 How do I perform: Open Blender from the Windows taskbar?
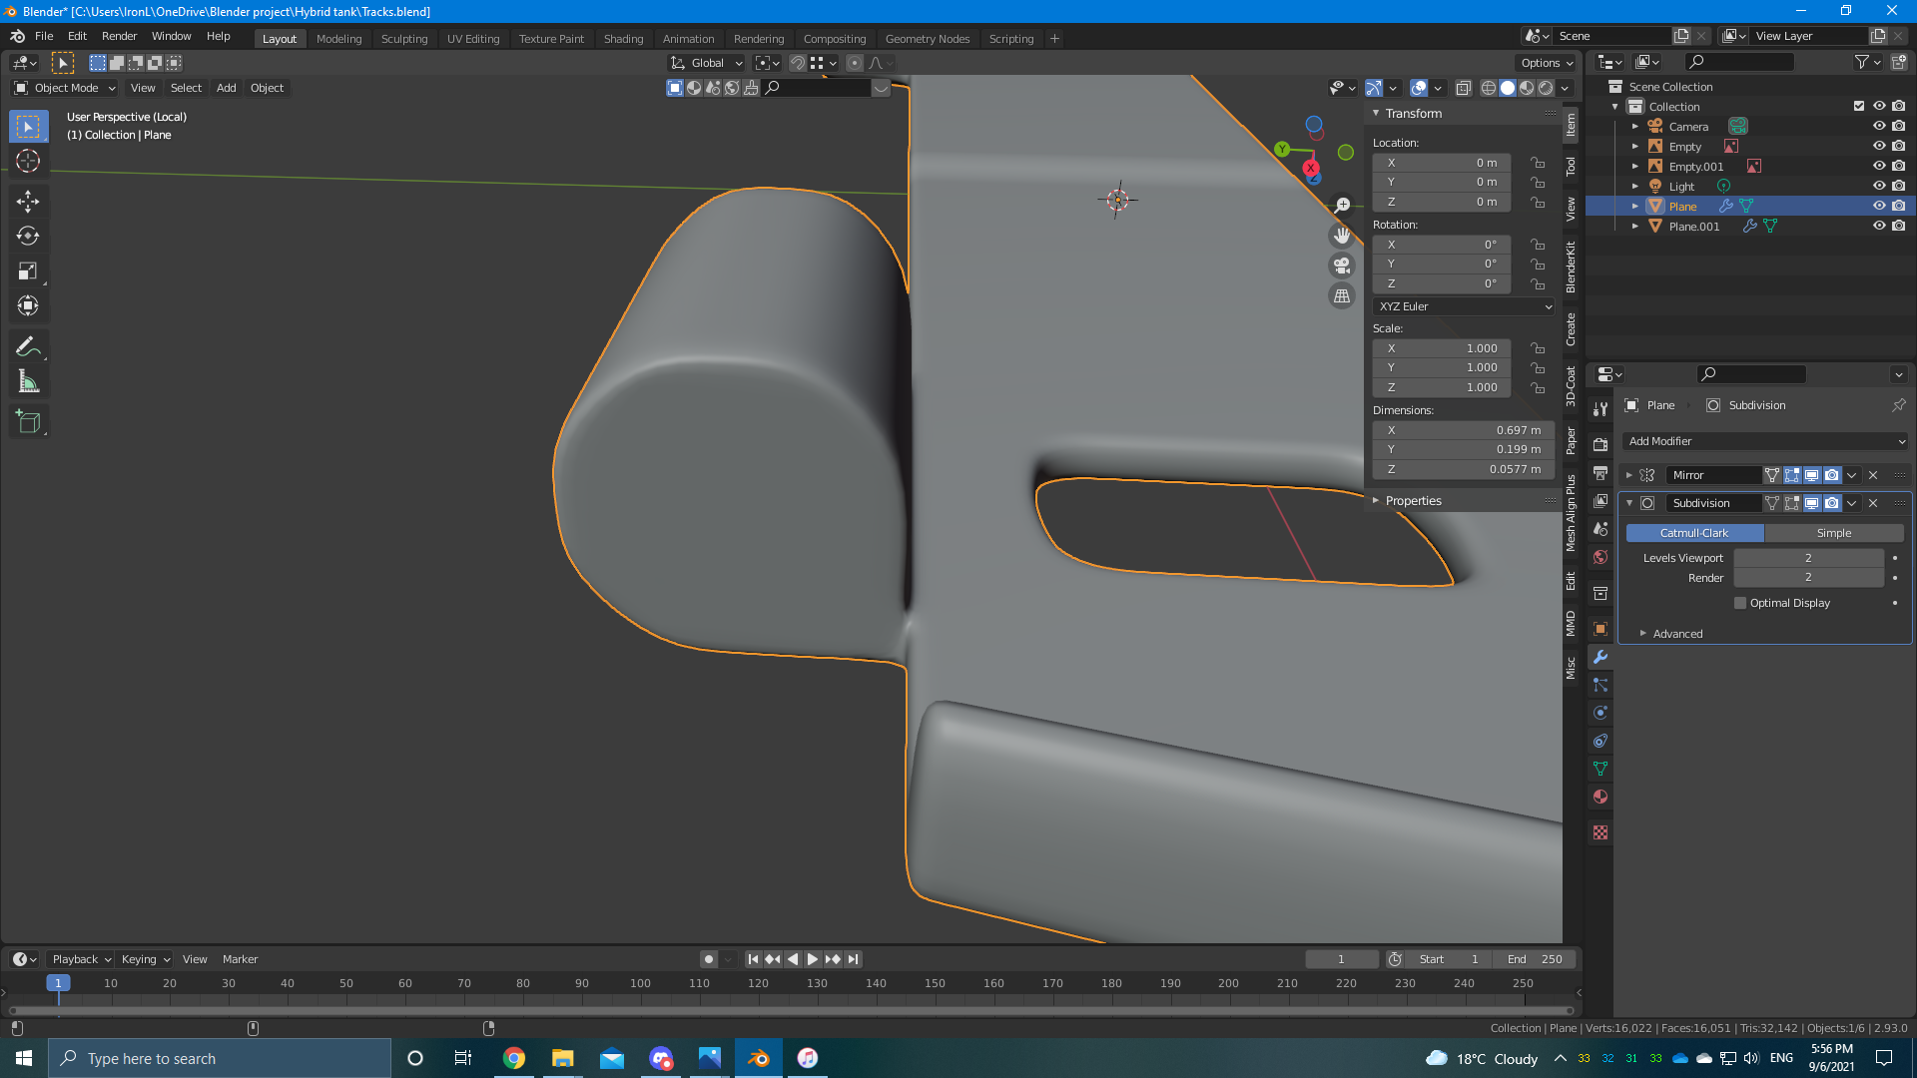(759, 1058)
